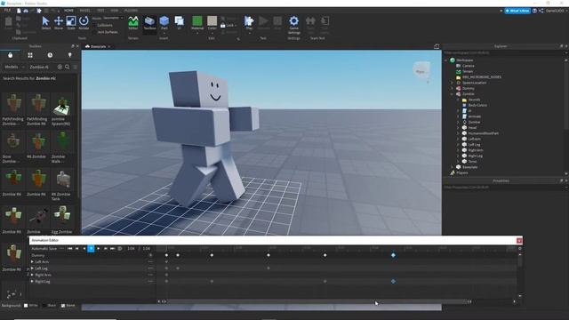Select the Select tool in ribbon
Screen dimensions: 569x320
(x=45, y=23)
